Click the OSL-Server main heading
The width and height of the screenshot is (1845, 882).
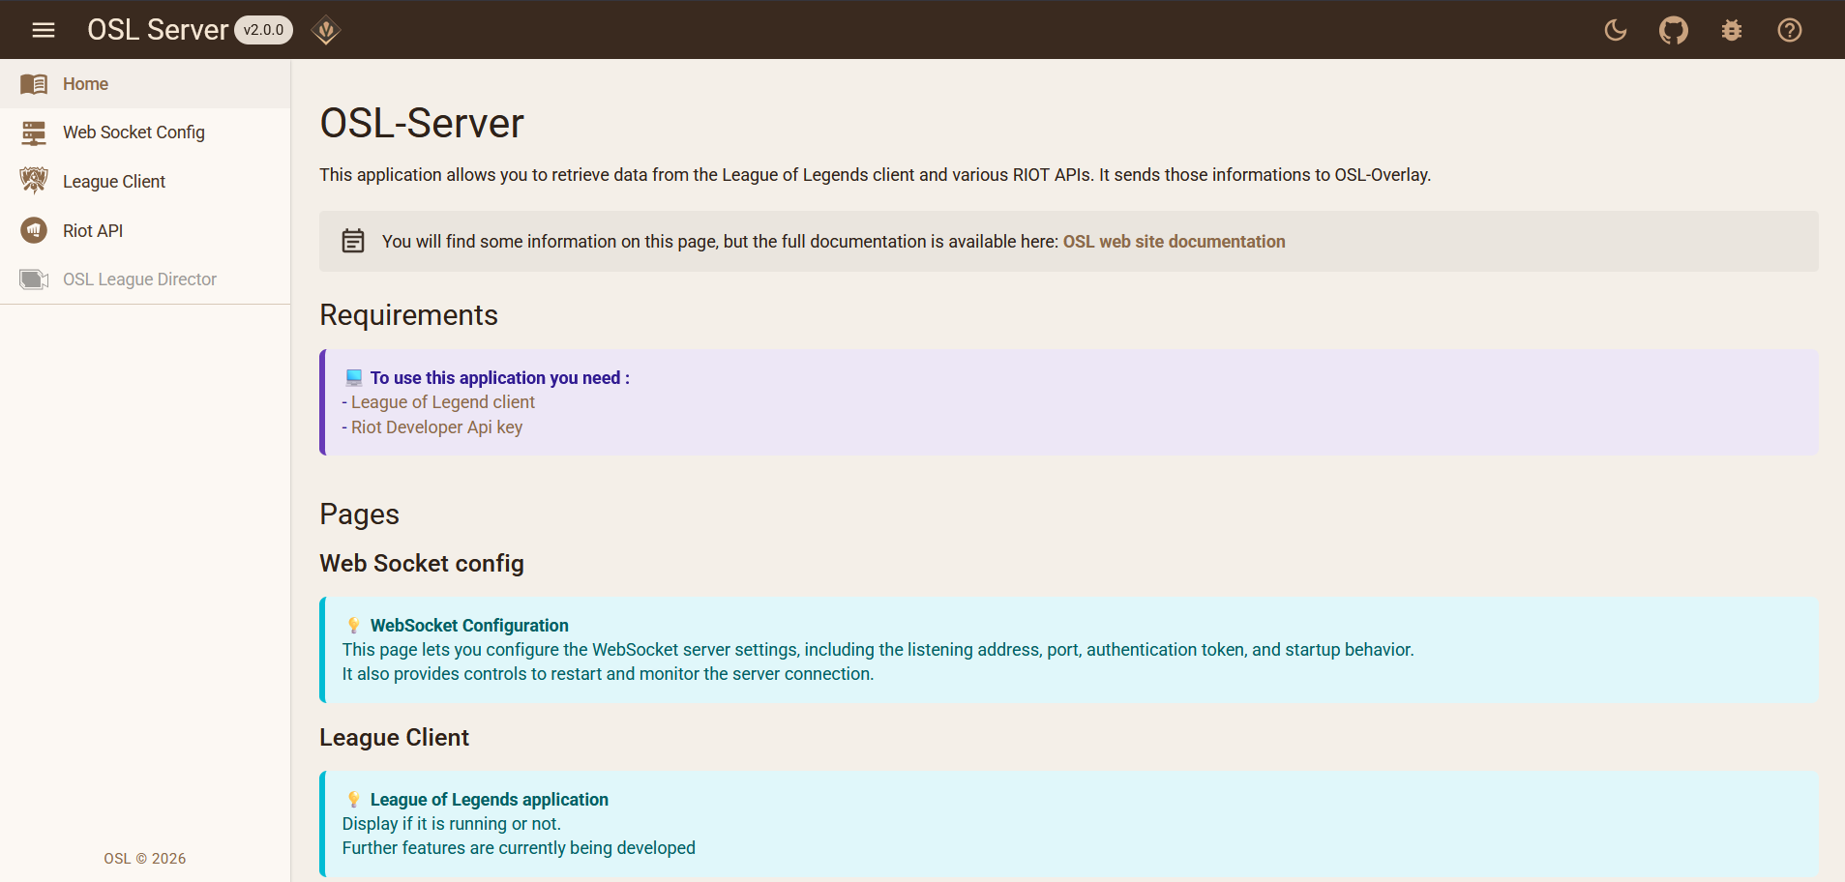point(422,123)
